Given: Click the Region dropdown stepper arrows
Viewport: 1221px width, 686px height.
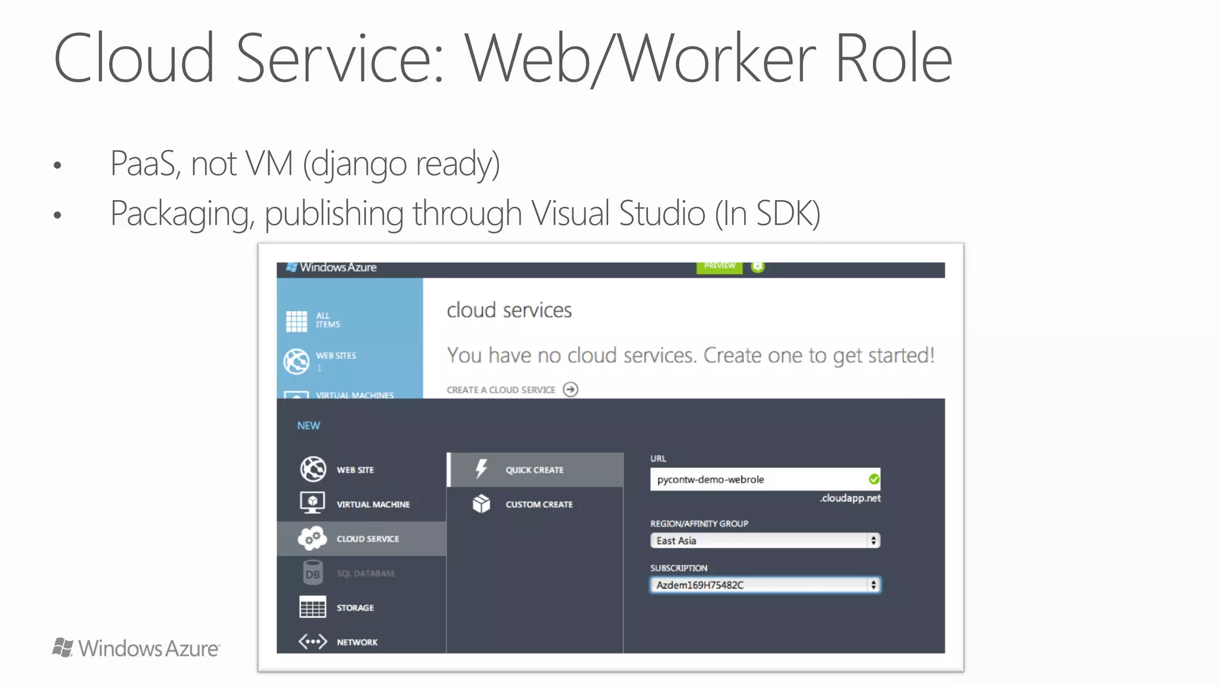Looking at the screenshot, I should click(873, 541).
